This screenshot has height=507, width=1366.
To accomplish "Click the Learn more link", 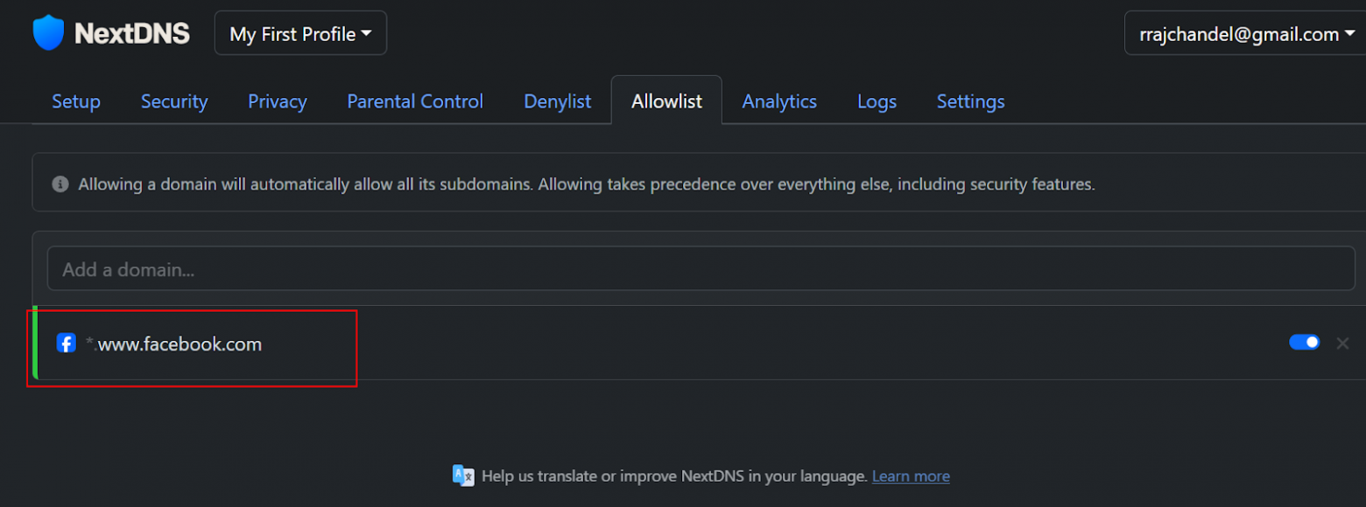I will (x=911, y=476).
